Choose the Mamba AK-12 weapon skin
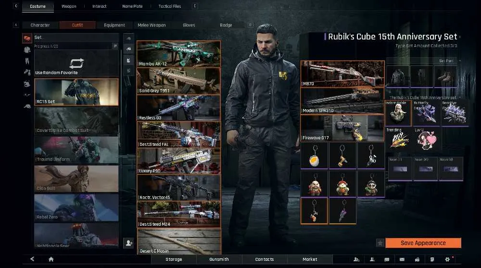 click(179, 54)
